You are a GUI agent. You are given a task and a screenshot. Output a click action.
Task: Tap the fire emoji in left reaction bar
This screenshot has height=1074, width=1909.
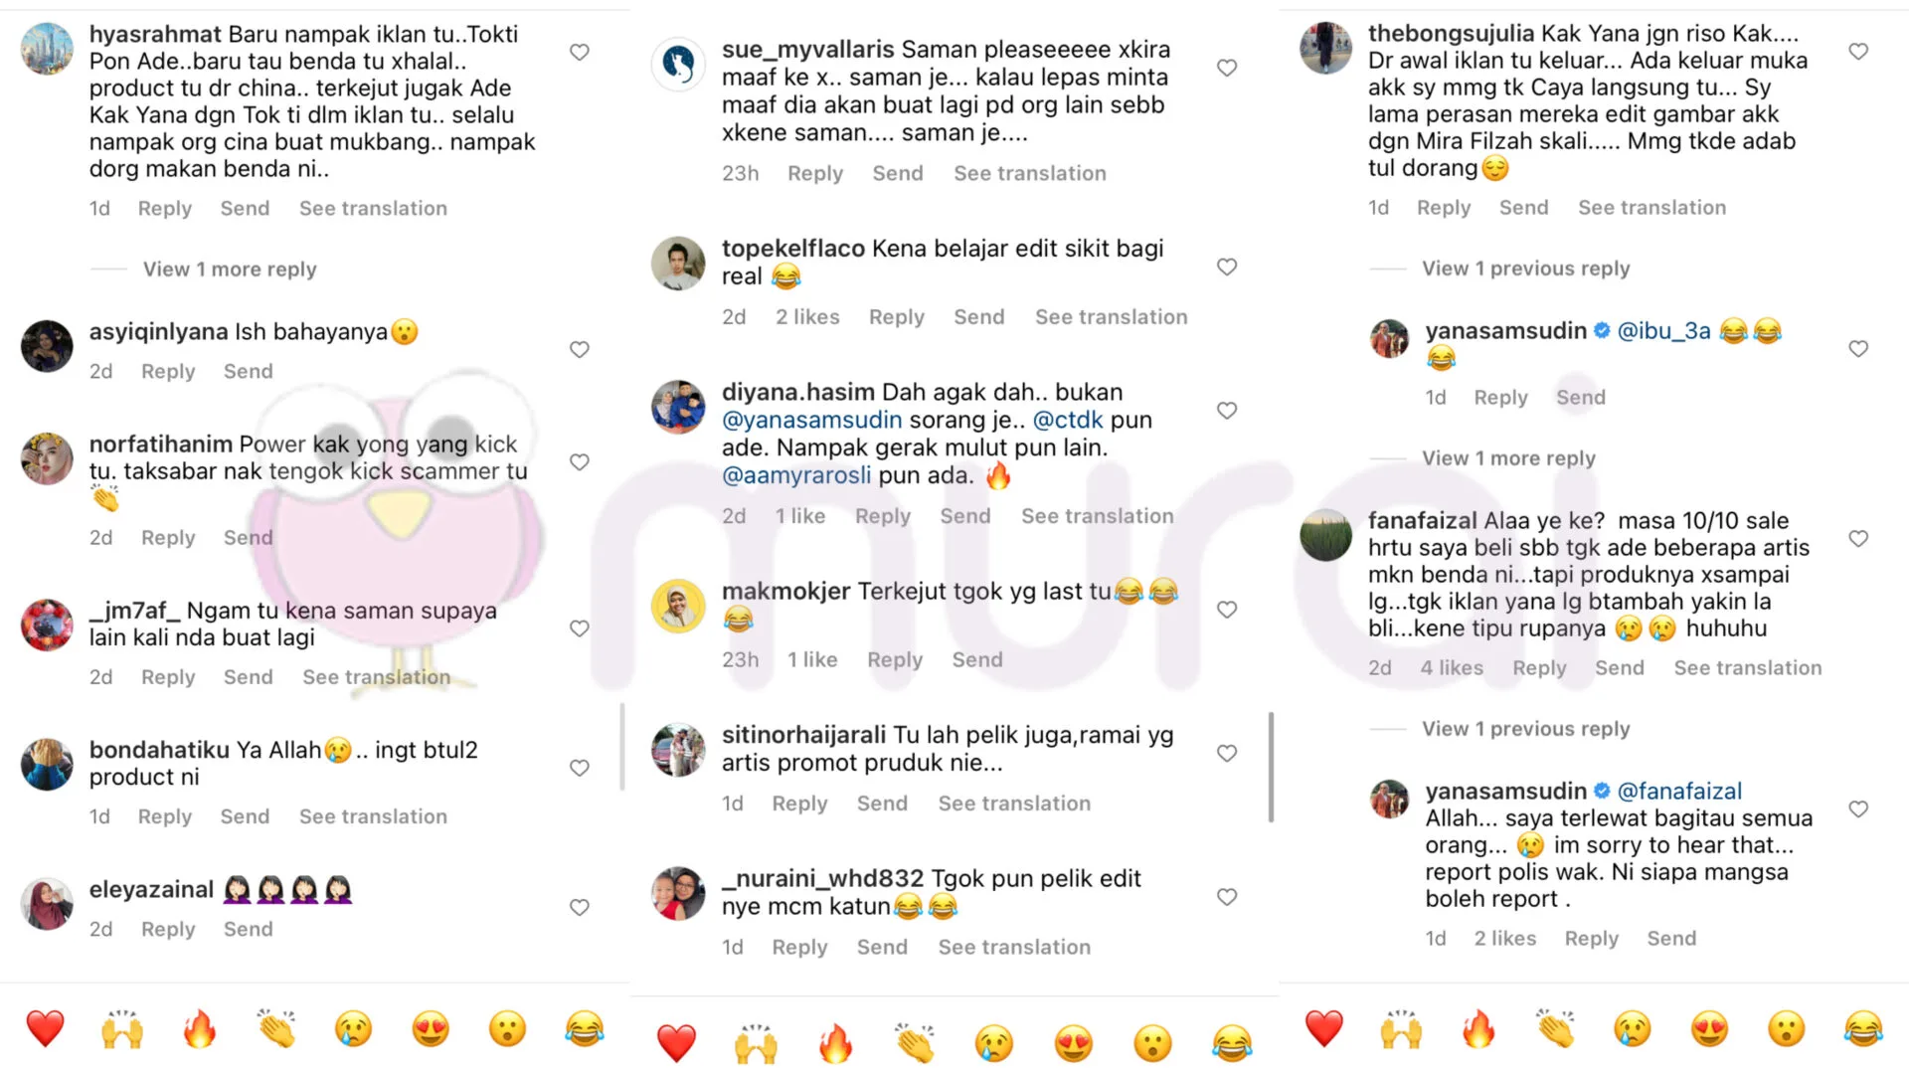[x=199, y=1029]
